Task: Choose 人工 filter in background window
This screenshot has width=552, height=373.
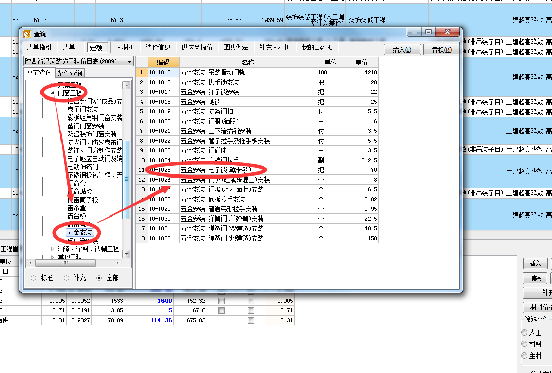Action: (524, 332)
